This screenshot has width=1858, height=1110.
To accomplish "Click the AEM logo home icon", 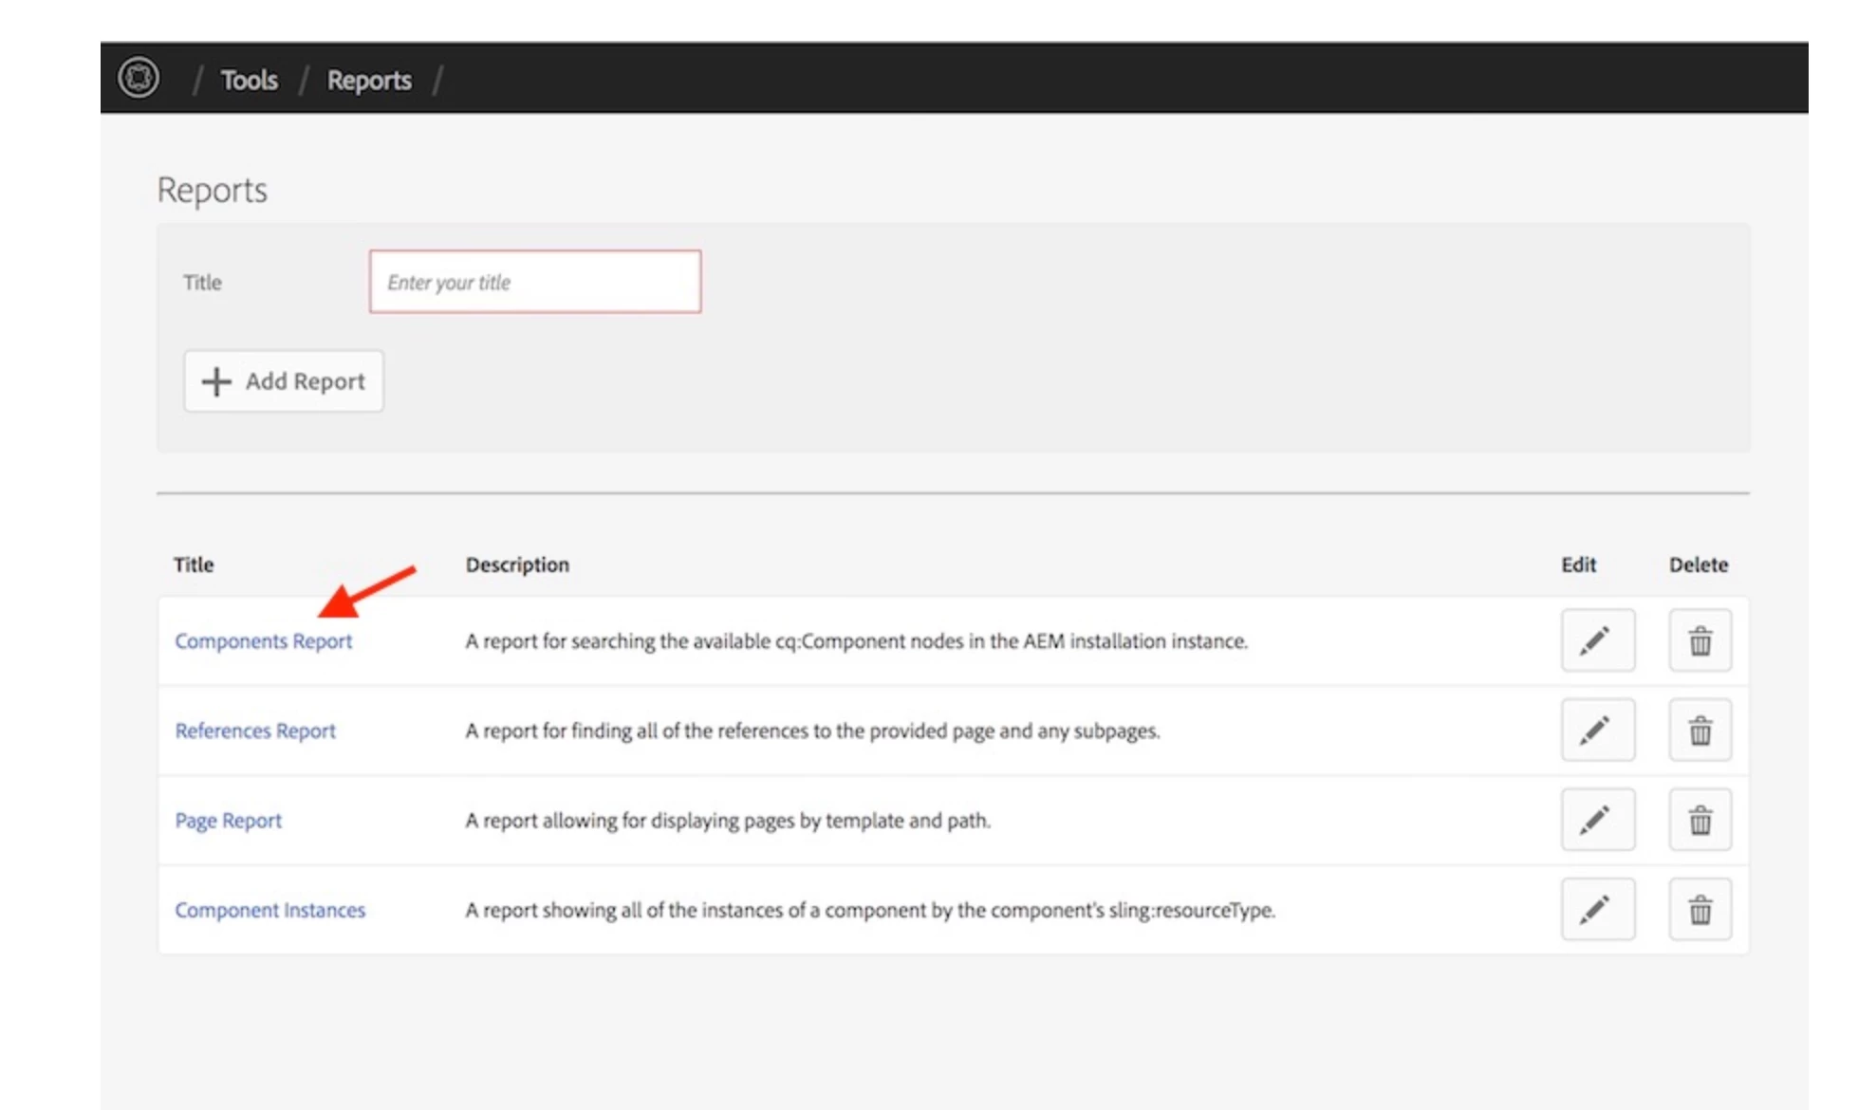I will [x=139, y=78].
